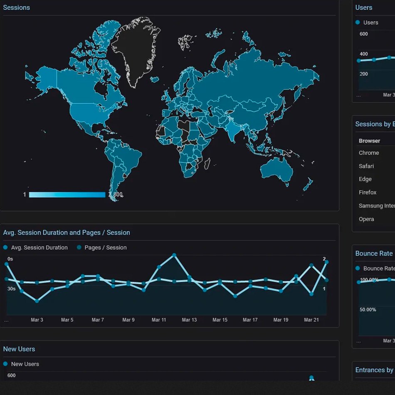Open the New Users panel title
395x395 pixels.
click(x=19, y=349)
